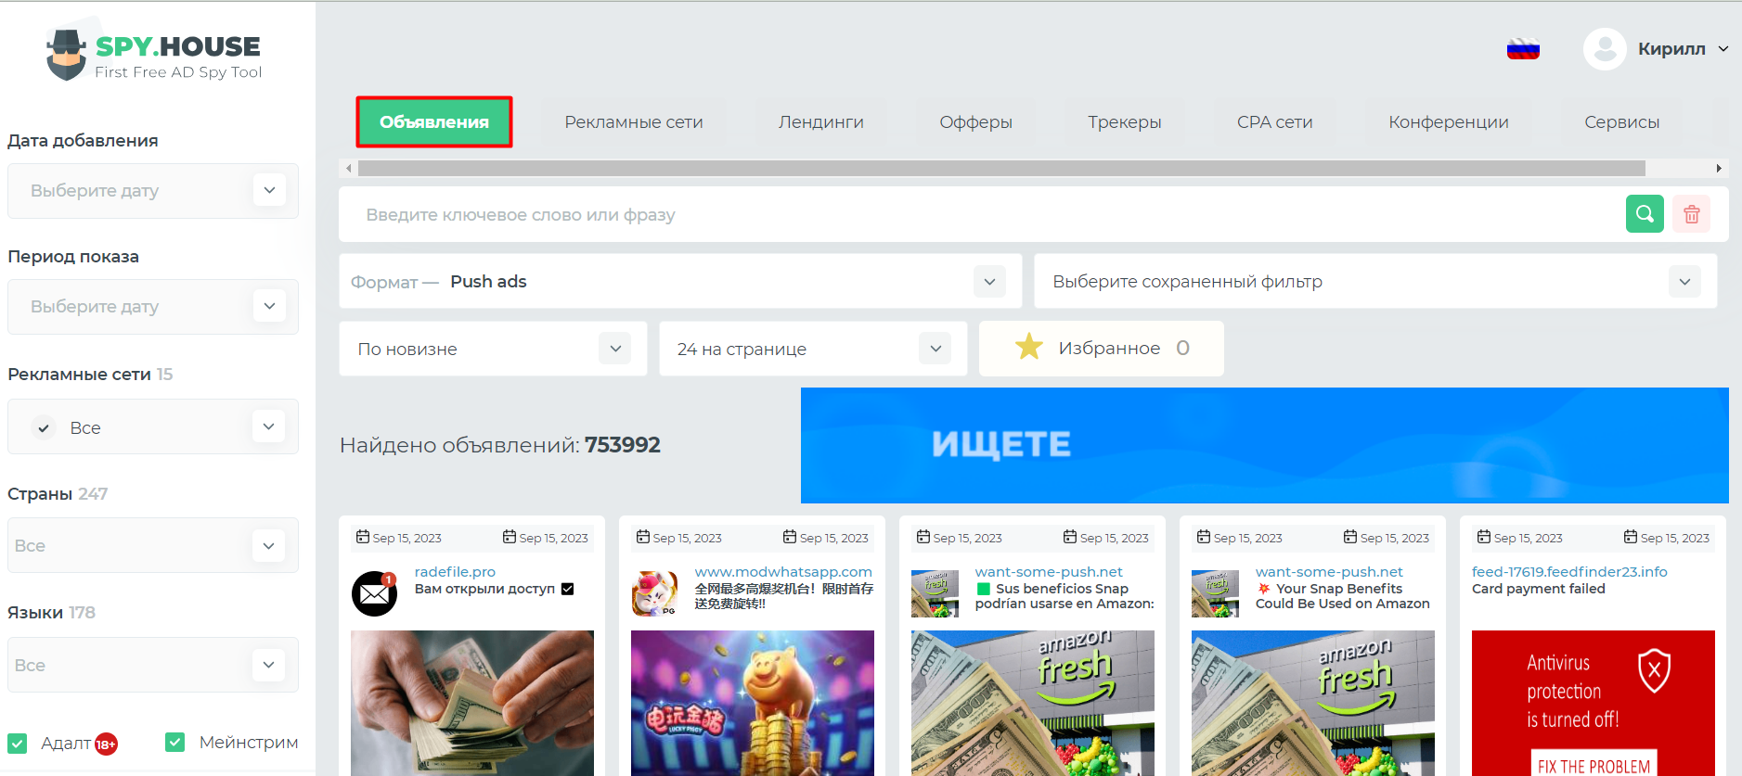Toggle the Адалт checkbox

[18, 744]
